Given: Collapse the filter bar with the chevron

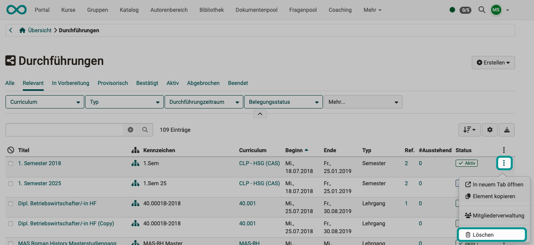Looking at the screenshot, I should pyautogui.click(x=260, y=114).
